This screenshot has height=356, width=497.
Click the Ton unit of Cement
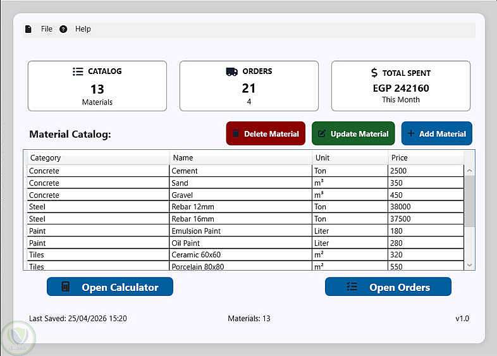(x=350, y=171)
